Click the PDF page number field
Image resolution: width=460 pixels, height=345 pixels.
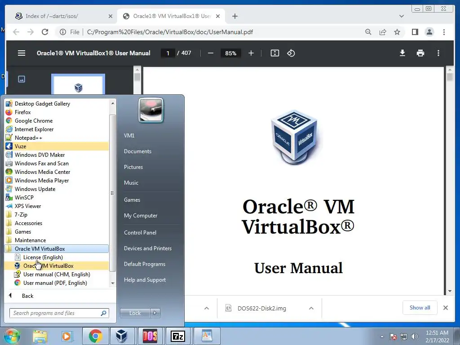click(x=168, y=53)
